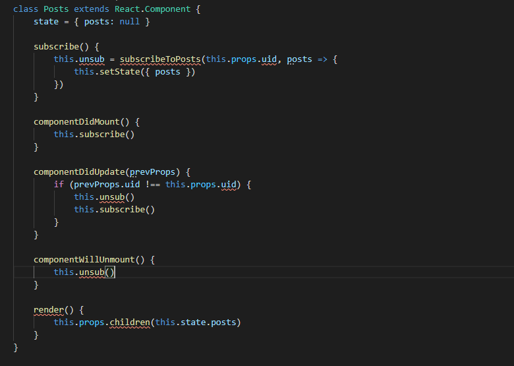Click the render method name
The width and height of the screenshot is (514, 366).
pos(49,310)
